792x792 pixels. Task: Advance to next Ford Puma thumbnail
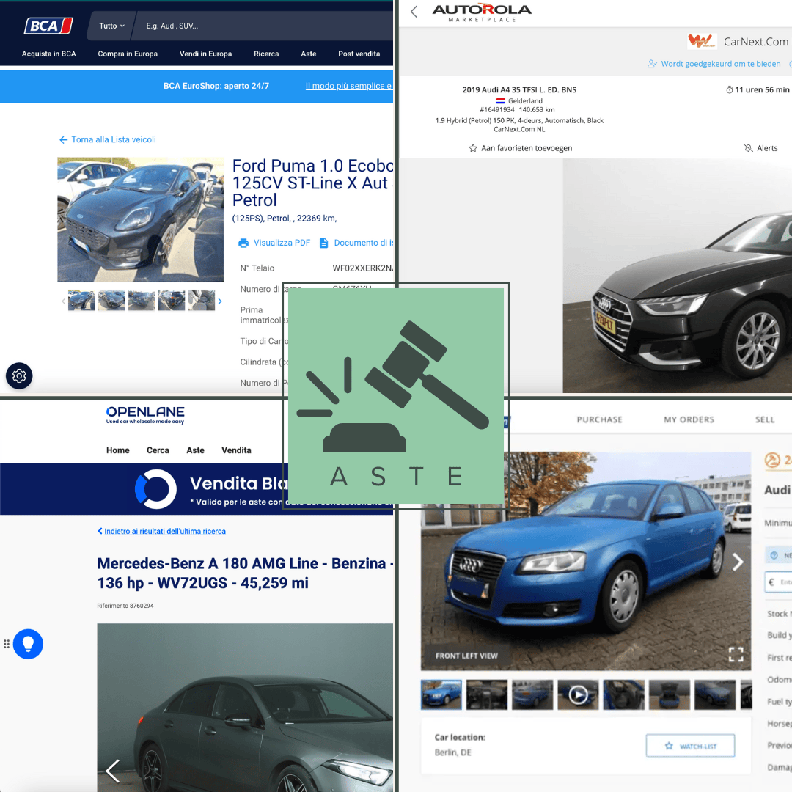[x=220, y=301]
